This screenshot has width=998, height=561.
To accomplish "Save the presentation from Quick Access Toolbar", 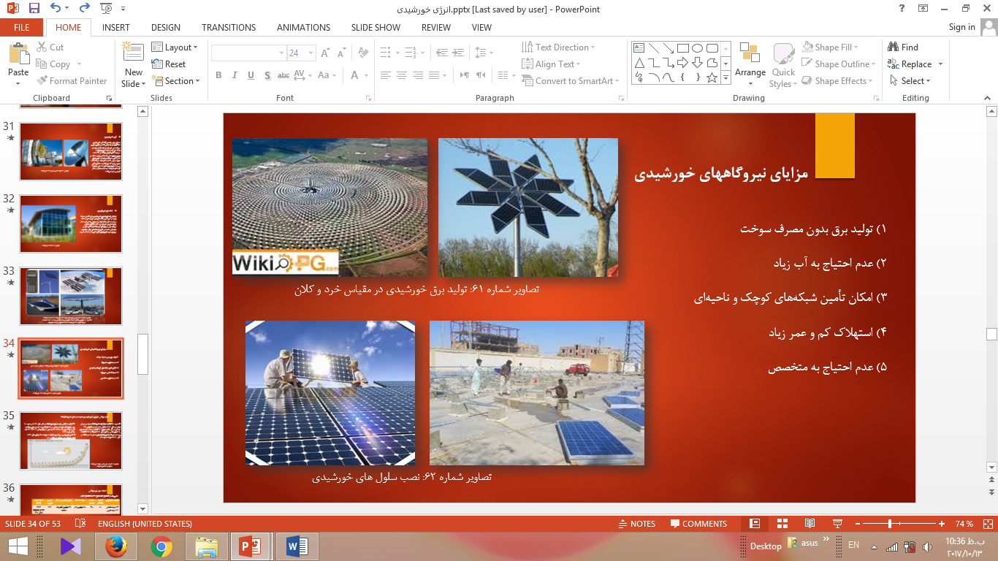I will pos(34,9).
